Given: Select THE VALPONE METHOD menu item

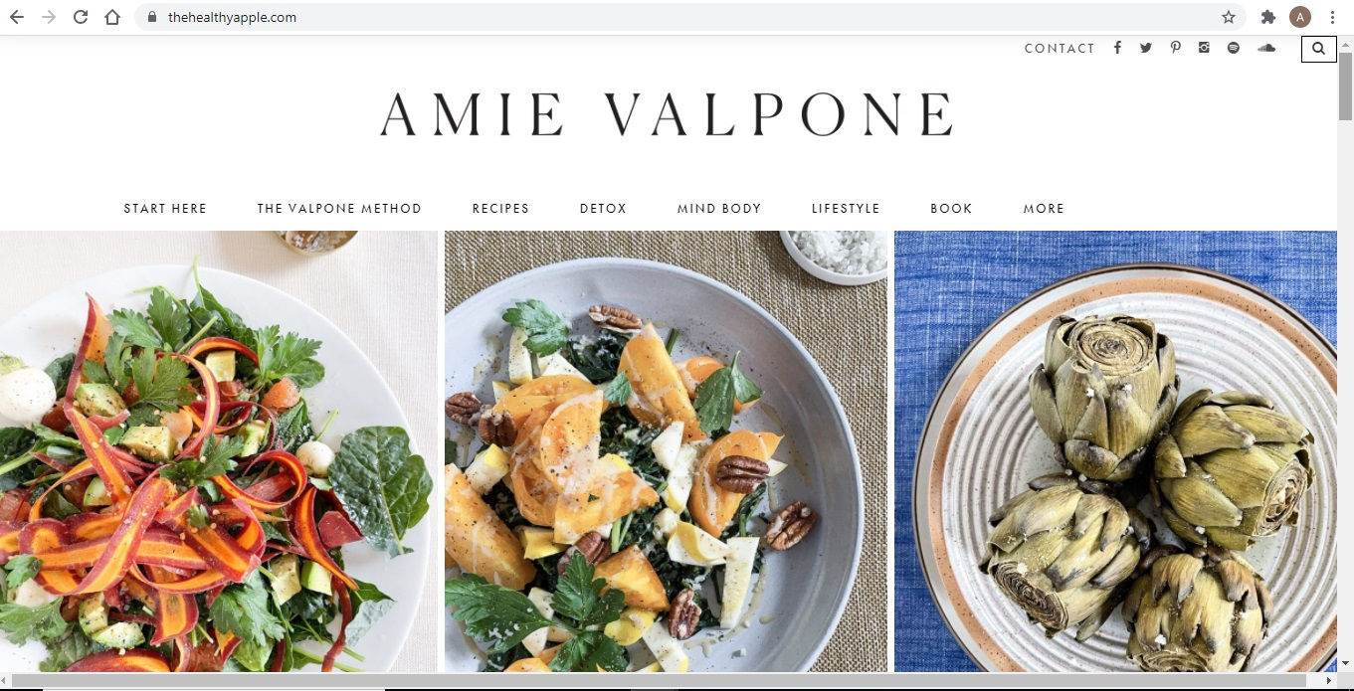Looking at the screenshot, I should point(339,209).
